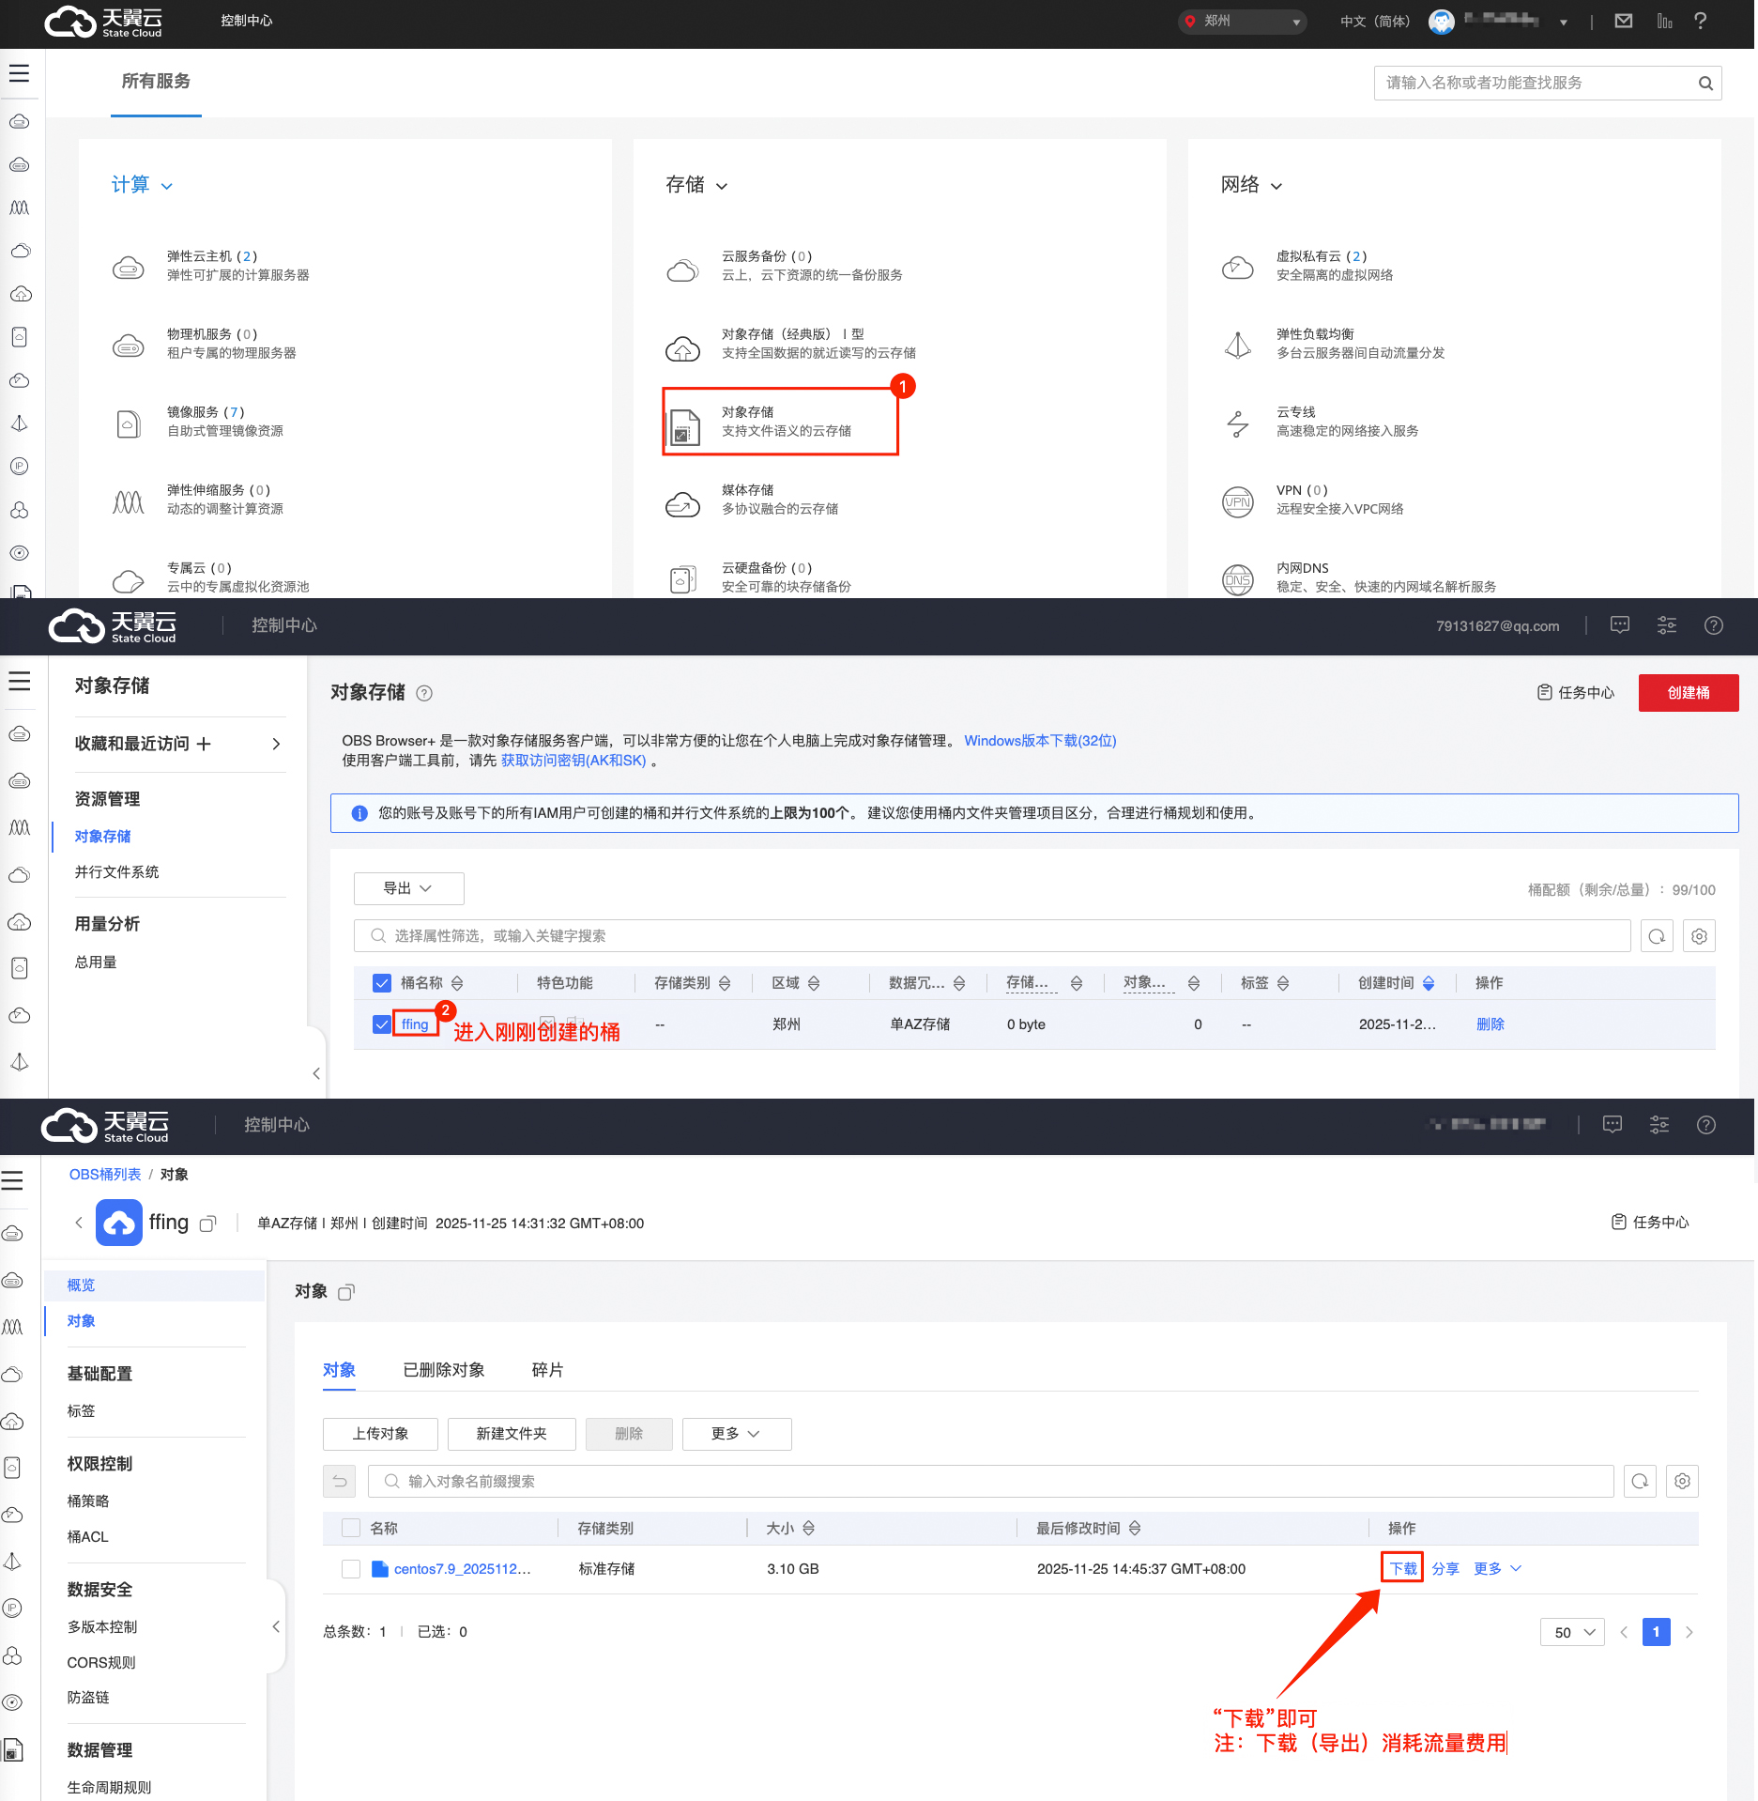
Task: Switch to the 已删除对象 tab
Action: click(443, 1370)
